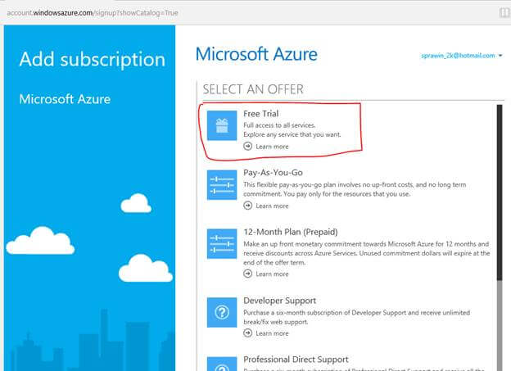Select the 12-Month Plan (Prepaid) offer title
The width and height of the screenshot is (511, 371).
coord(291,232)
